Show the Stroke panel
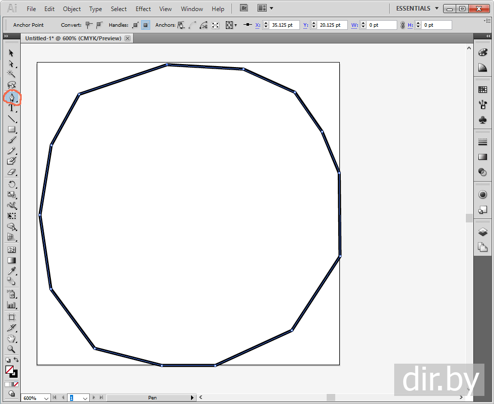This screenshot has width=494, height=404. tap(482, 143)
